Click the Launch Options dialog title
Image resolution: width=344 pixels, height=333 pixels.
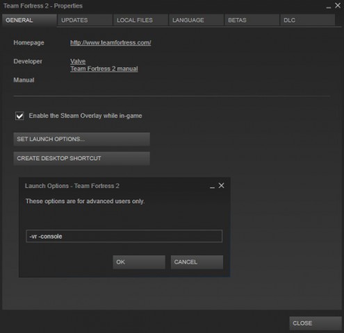[72, 186]
